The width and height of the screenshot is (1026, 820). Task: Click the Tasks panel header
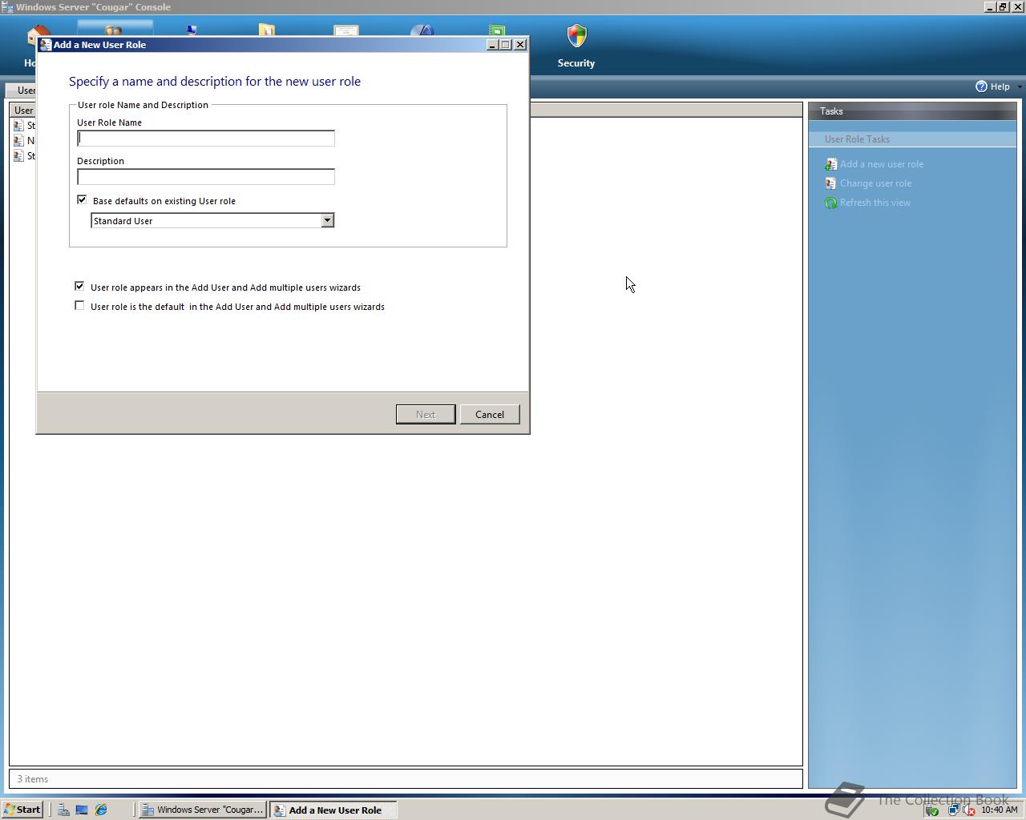[x=912, y=111]
